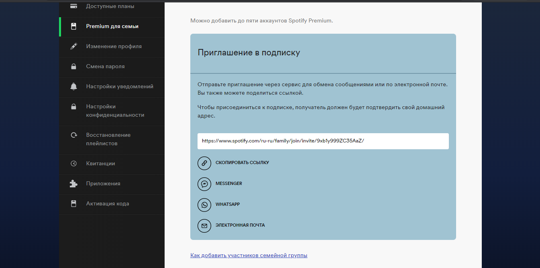Click the Messenger circle icon
Image resolution: width=540 pixels, height=268 pixels.
point(204,184)
